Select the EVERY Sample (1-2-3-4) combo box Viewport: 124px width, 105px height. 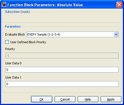tap(73, 34)
